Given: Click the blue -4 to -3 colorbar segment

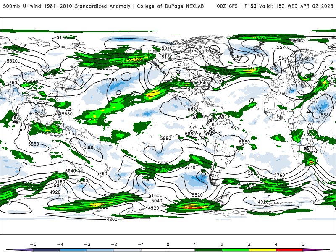Looking at the screenshot, I should click(73, 250).
